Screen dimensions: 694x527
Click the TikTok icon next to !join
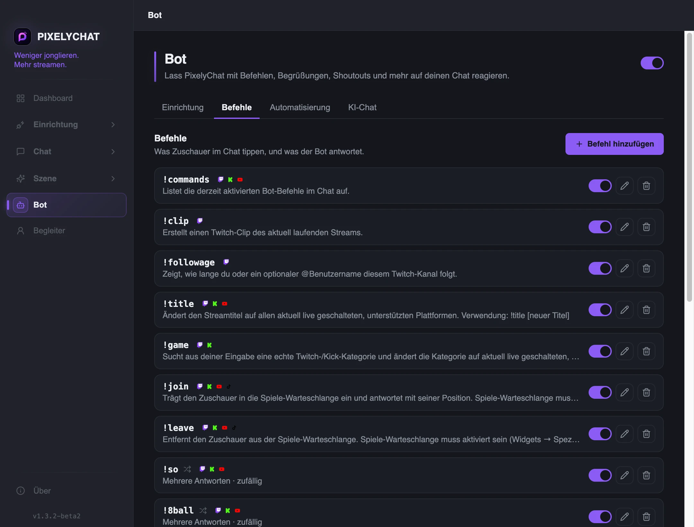[229, 387]
